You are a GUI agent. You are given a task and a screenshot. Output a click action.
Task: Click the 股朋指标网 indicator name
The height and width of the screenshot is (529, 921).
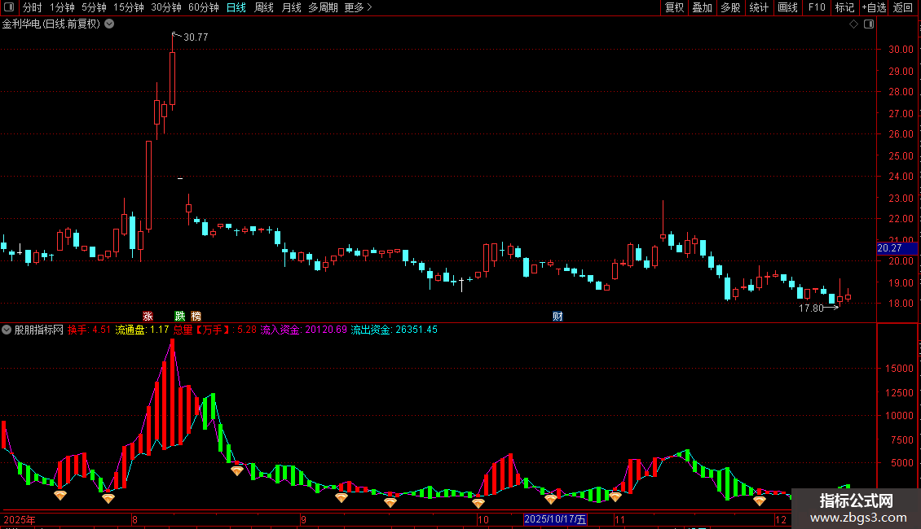(39, 330)
